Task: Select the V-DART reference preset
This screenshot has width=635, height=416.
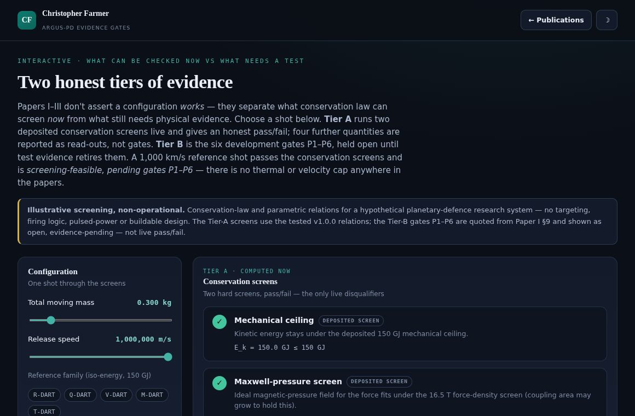Action: pos(116,395)
